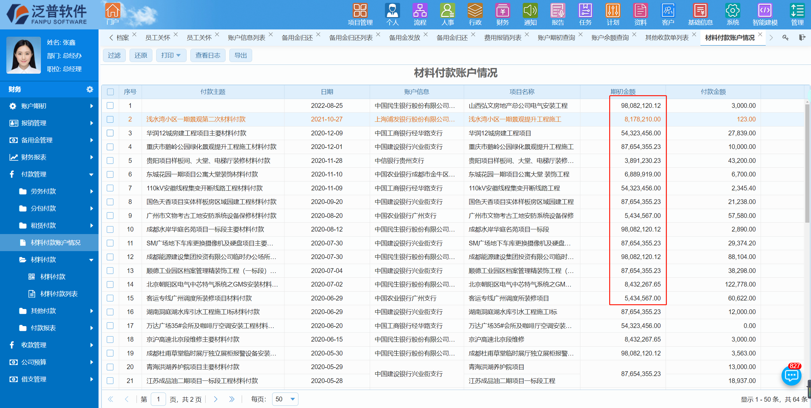Open the 个人 module icon
Image resolution: width=811 pixels, height=408 pixels.
(393, 14)
